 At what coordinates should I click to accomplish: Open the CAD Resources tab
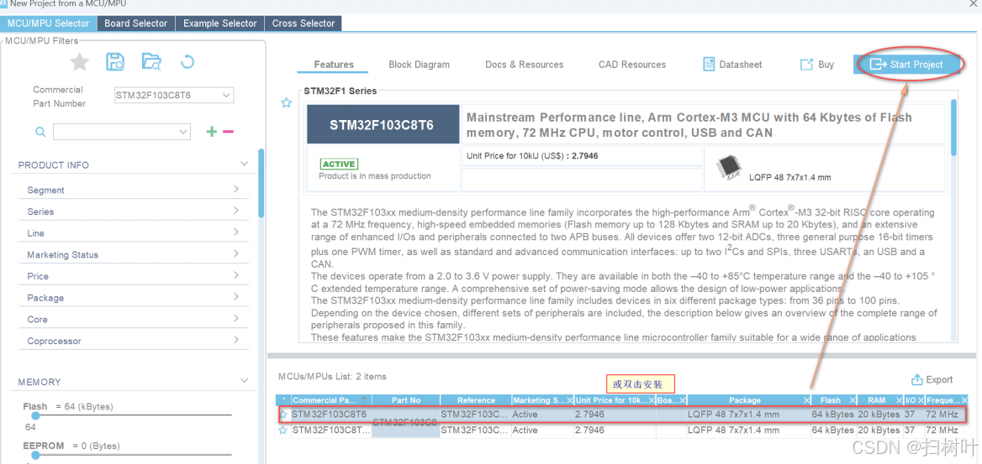[632, 65]
